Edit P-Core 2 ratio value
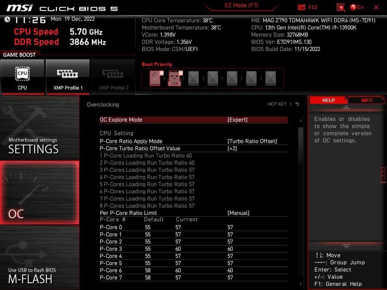Viewport: 387px width, 290px height. 230,242
